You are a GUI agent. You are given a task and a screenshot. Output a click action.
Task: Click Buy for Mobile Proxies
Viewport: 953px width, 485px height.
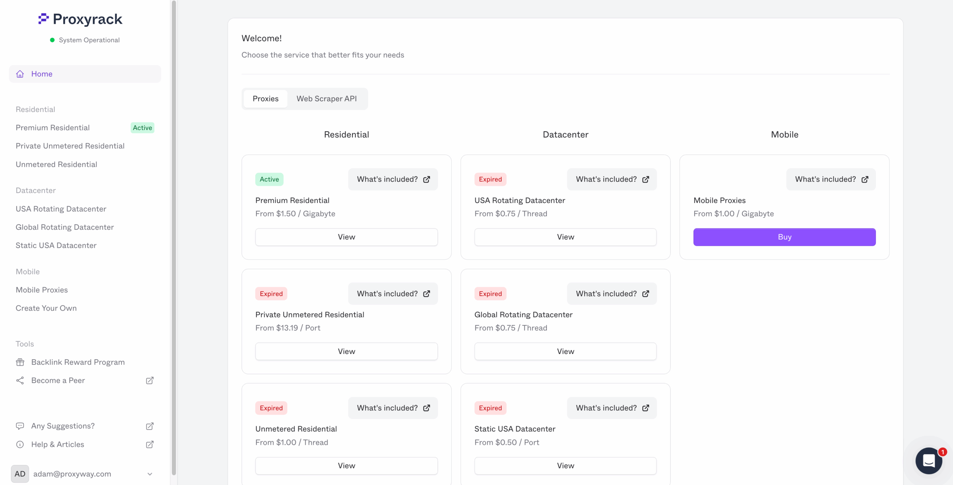pos(784,237)
